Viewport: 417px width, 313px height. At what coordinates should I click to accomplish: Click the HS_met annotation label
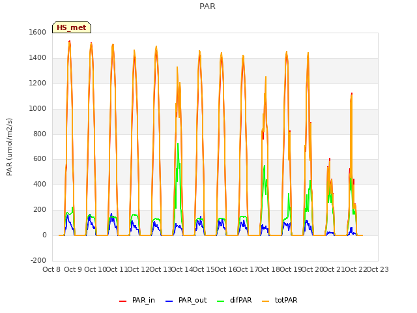(72, 27)
